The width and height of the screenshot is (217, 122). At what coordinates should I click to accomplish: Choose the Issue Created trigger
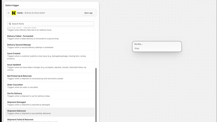pos(50,56)
